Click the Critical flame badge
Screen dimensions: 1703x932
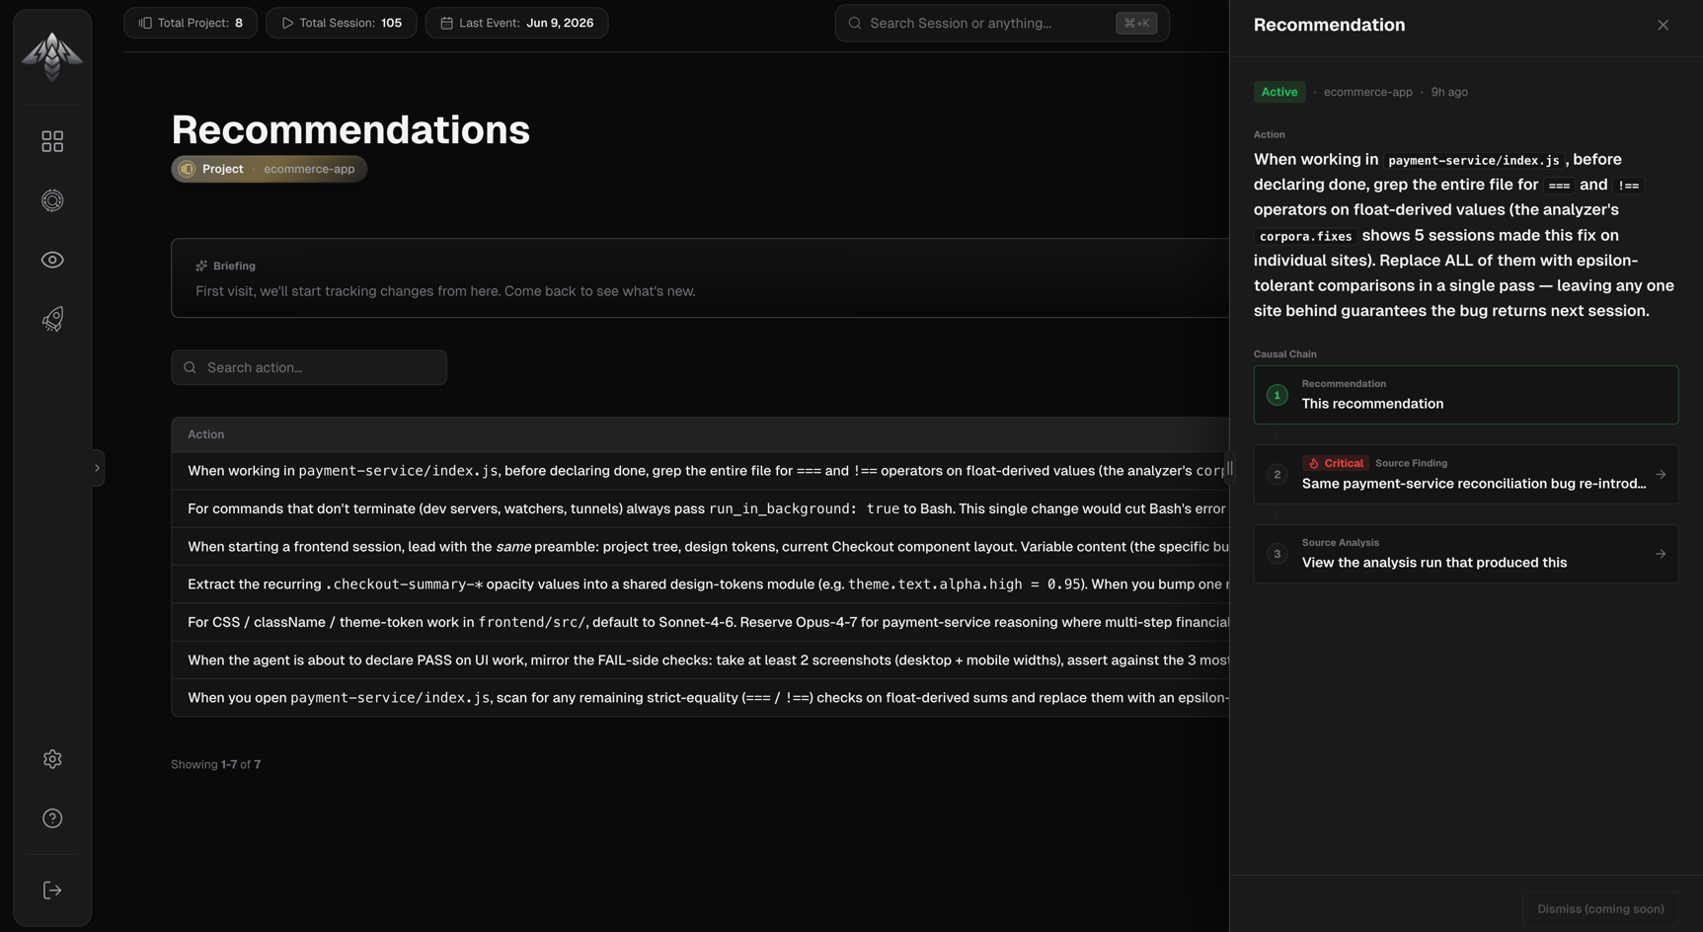(1335, 463)
